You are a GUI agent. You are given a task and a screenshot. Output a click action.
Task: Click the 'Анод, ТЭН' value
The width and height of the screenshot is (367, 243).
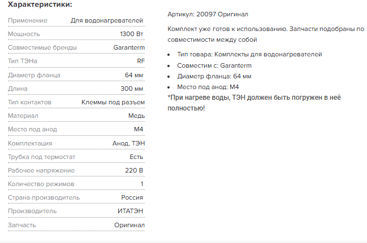[x=129, y=143]
